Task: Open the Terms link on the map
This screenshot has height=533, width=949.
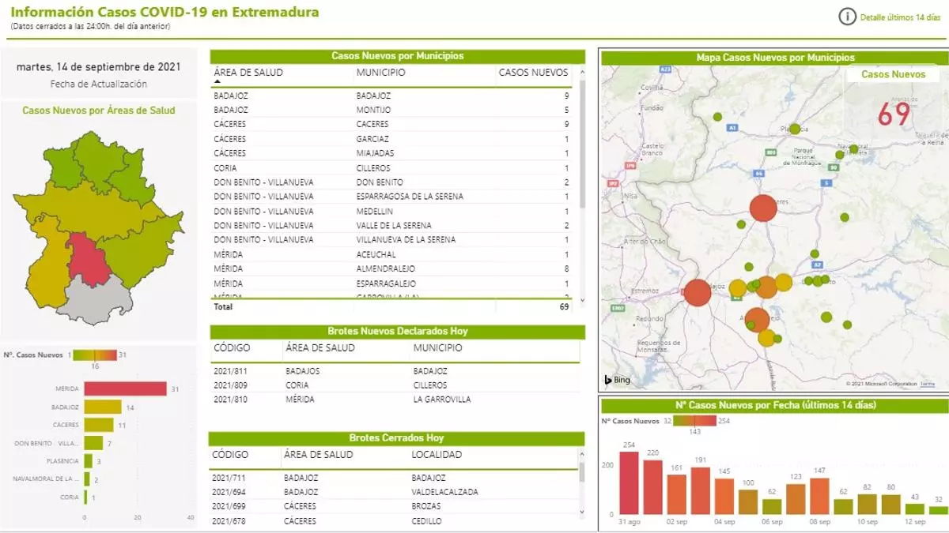Action: click(x=927, y=384)
